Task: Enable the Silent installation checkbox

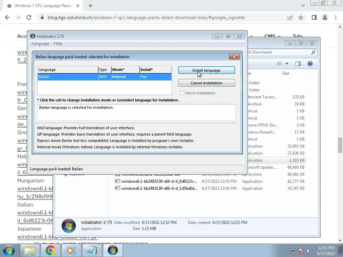Action: pyautogui.click(x=182, y=93)
